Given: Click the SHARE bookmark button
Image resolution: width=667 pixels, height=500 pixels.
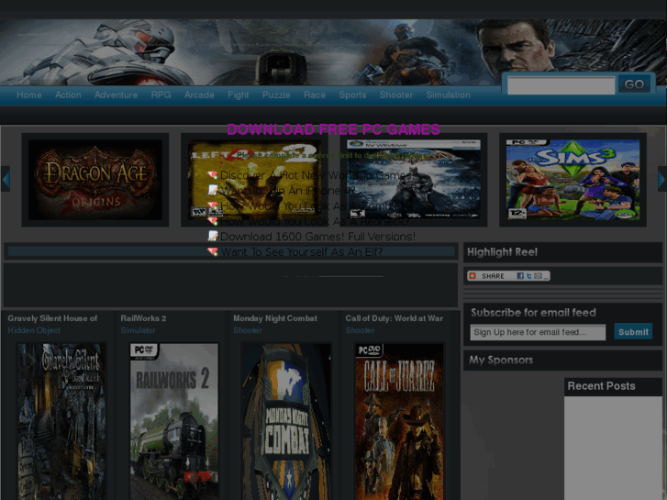Looking at the screenshot, I should [508, 276].
